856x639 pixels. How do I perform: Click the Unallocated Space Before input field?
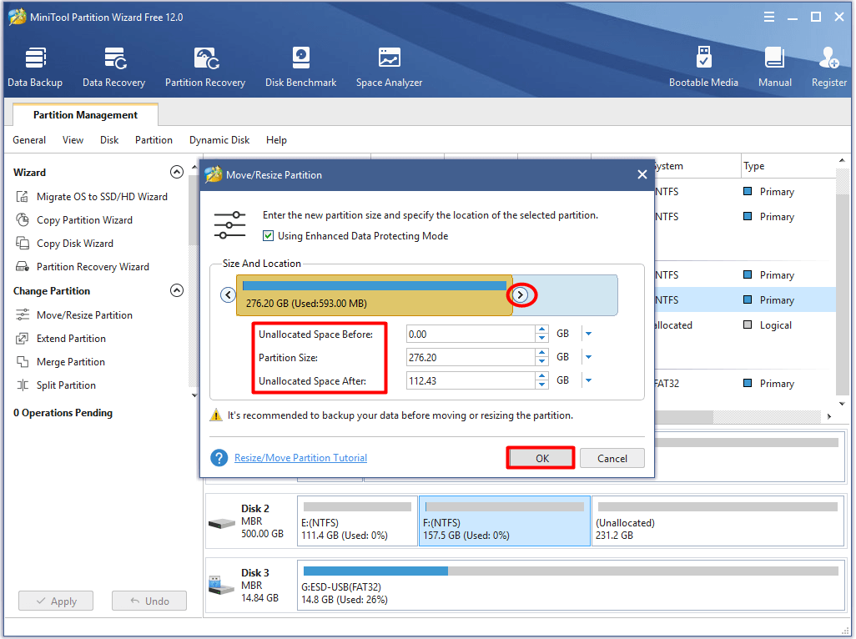coord(471,334)
